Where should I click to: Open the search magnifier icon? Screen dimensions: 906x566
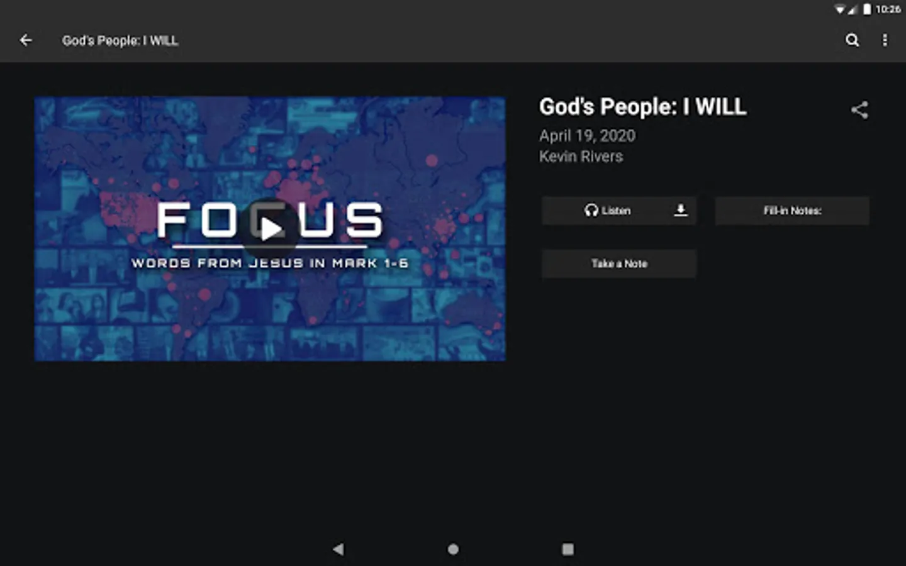[x=852, y=40]
